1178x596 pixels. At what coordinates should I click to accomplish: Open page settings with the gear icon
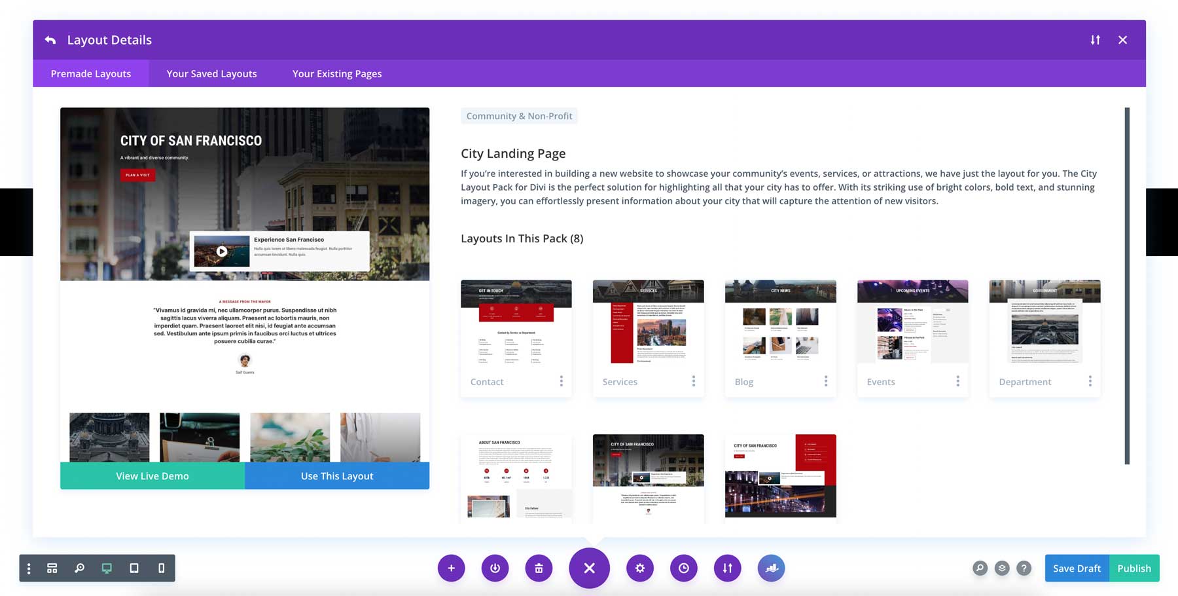pos(640,568)
